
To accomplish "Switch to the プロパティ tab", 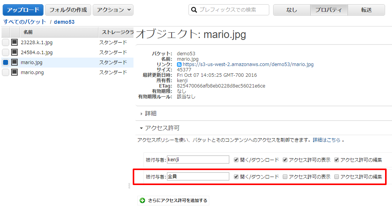I will [329, 10].
